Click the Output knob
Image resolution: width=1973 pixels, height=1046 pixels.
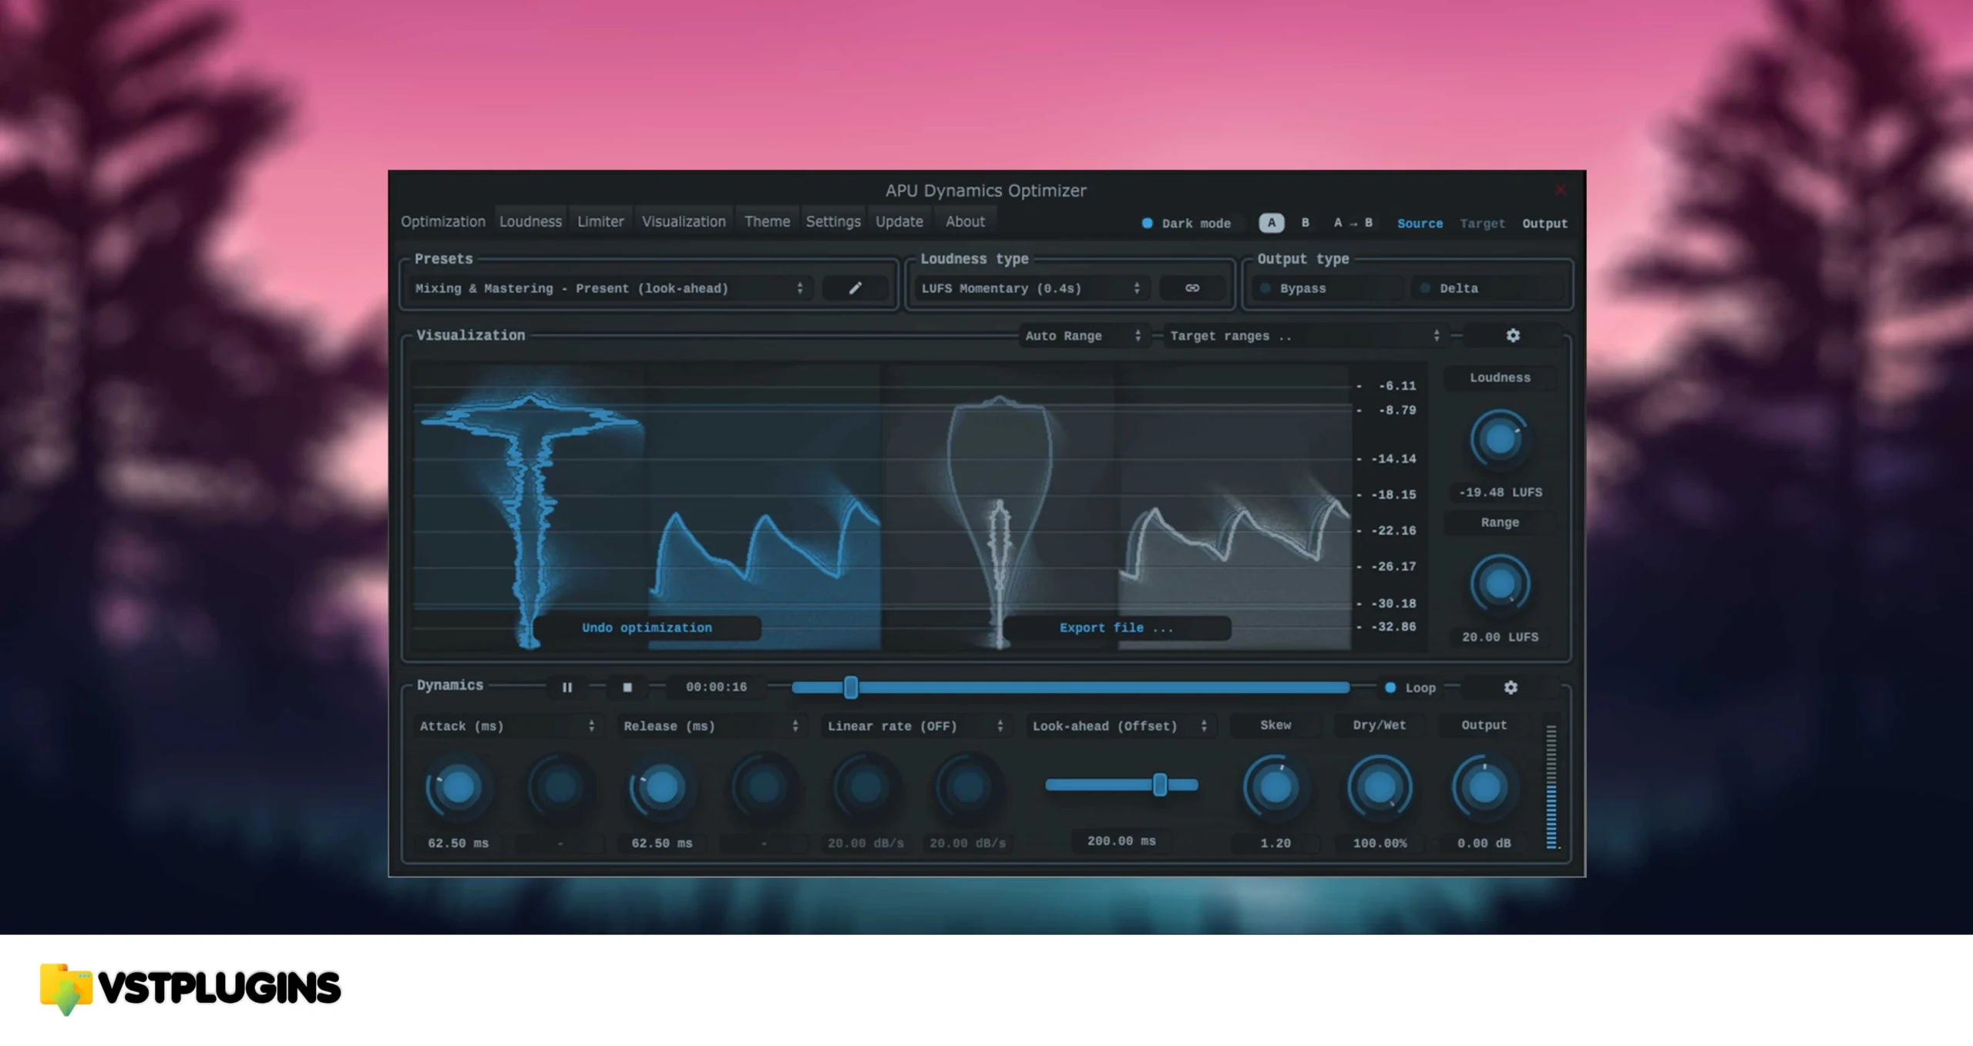(1484, 788)
